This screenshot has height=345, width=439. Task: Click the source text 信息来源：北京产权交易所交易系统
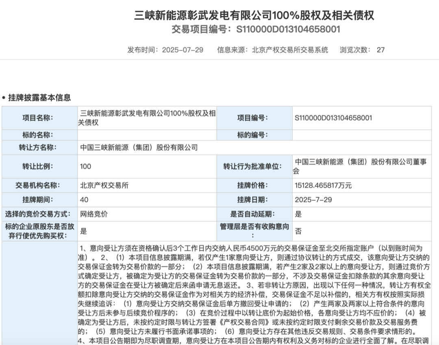pyautogui.click(x=272, y=50)
